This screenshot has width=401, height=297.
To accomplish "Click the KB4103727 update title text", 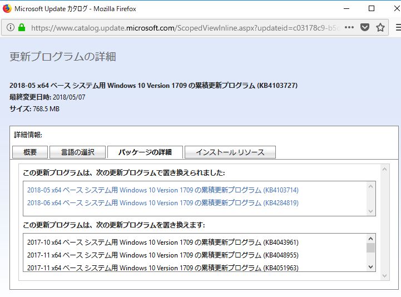I will pos(154,86).
